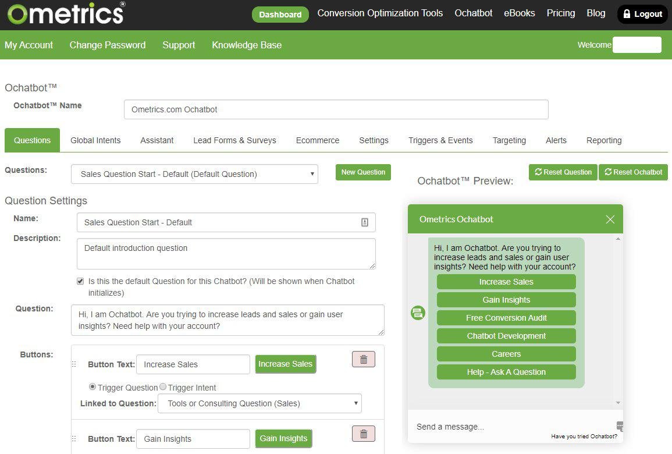672x454 pixels.
Task: Go to the Ecommerce tab
Action: [x=318, y=140]
